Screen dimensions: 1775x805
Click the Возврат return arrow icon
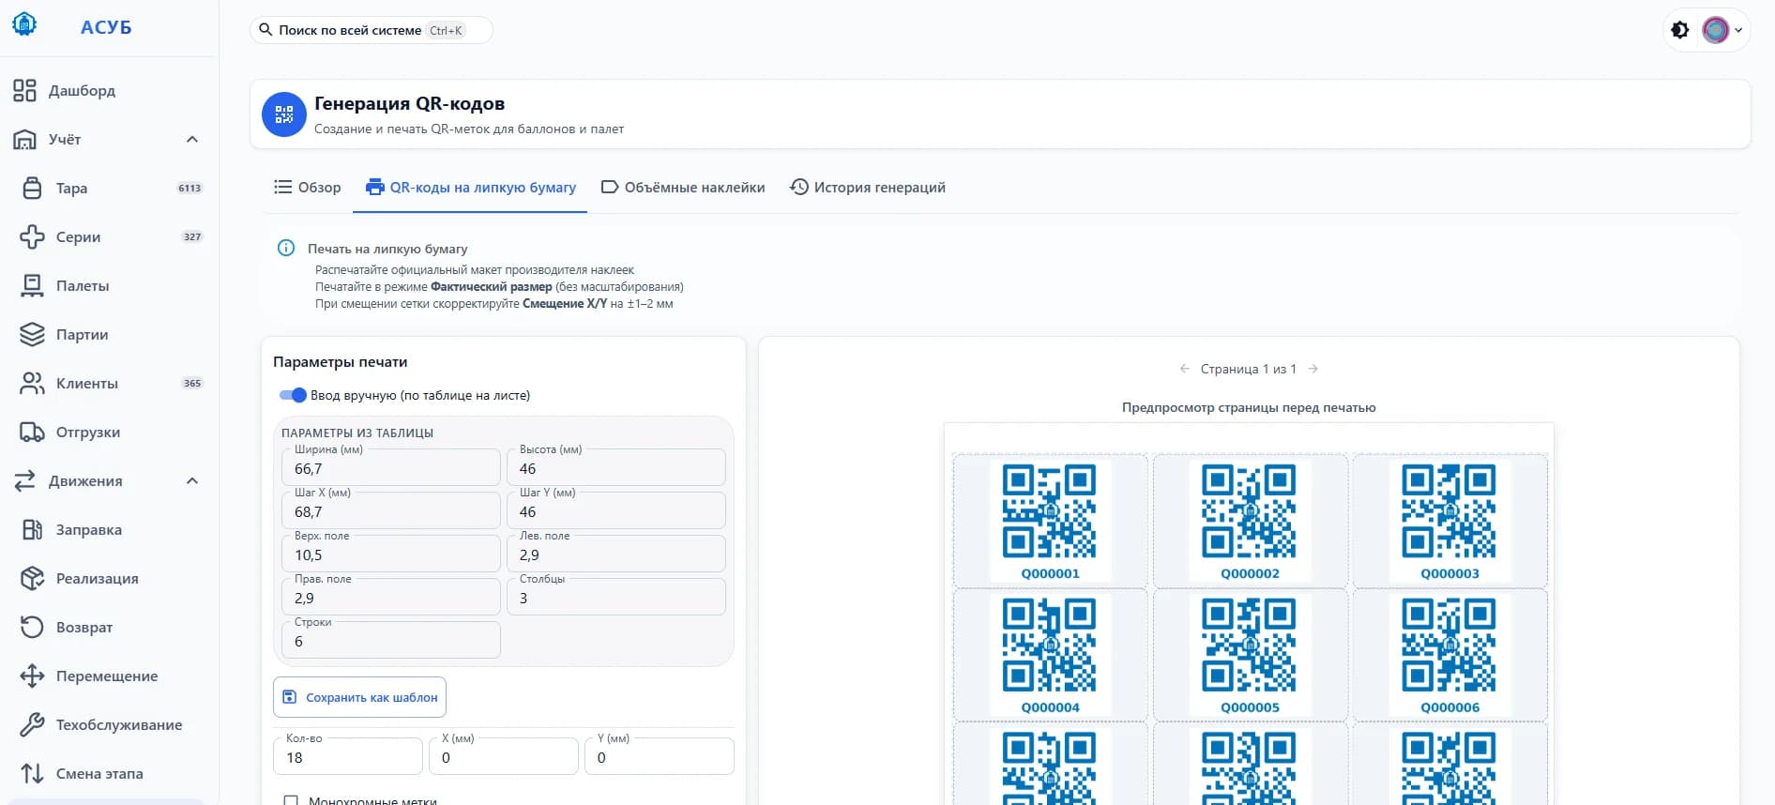click(32, 627)
